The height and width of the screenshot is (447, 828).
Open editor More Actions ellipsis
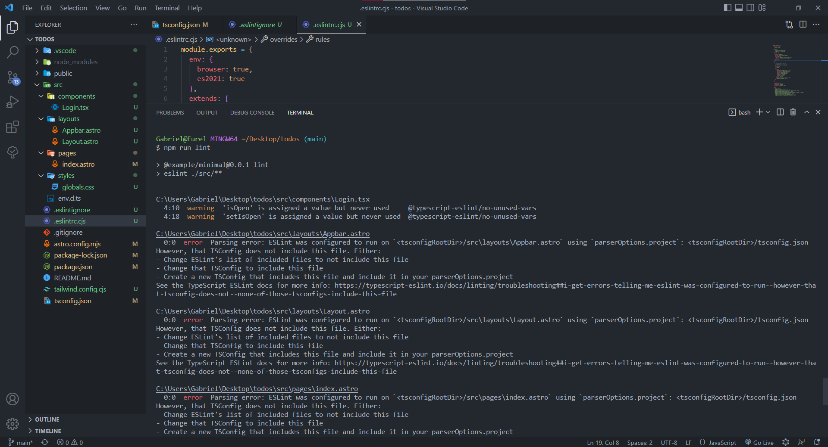click(x=816, y=25)
